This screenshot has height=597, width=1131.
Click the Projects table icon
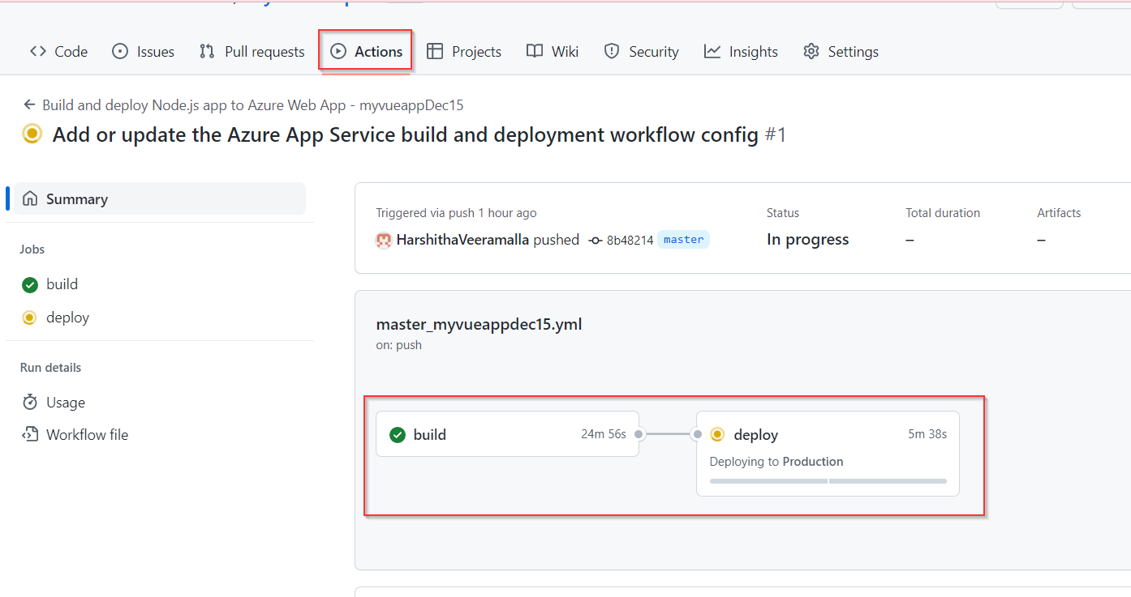point(435,51)
